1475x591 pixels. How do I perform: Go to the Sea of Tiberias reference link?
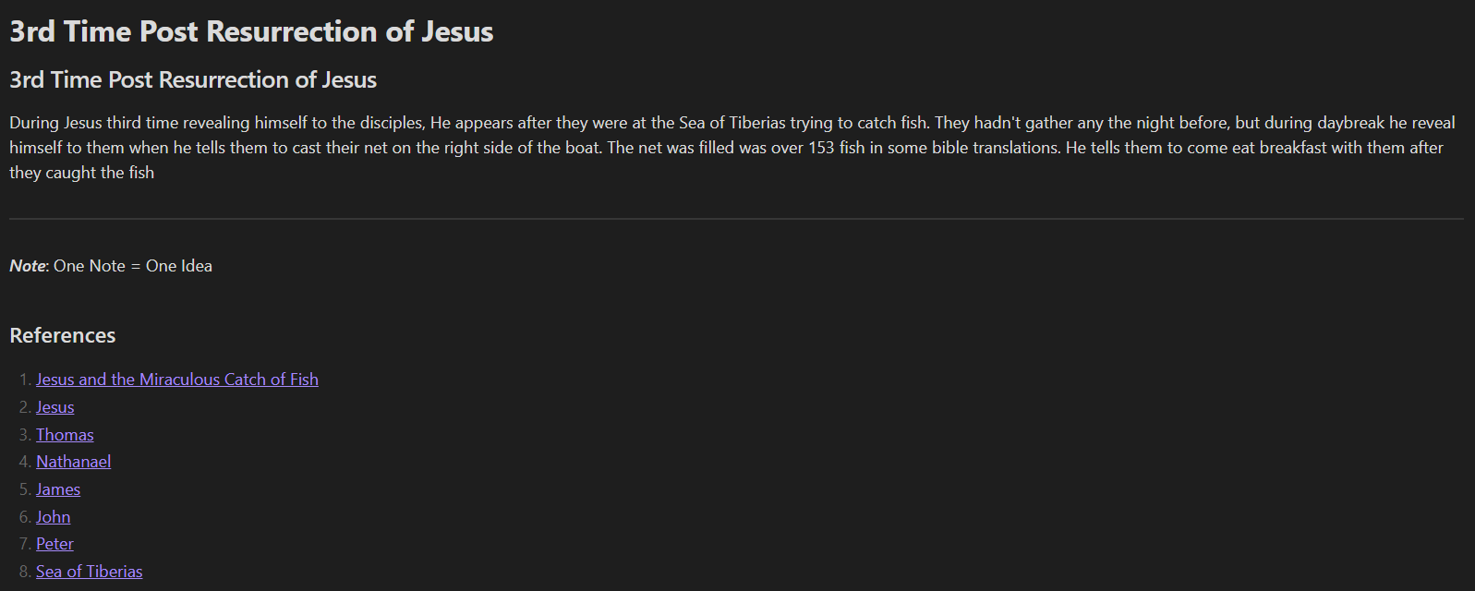point(89,572)
